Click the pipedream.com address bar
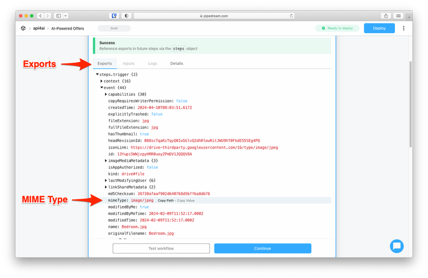The height and width of the screenshot is (278, 428). [214, 16]
